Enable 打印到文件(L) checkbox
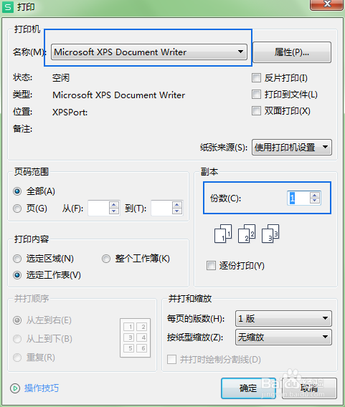 [x=256, y=94]
